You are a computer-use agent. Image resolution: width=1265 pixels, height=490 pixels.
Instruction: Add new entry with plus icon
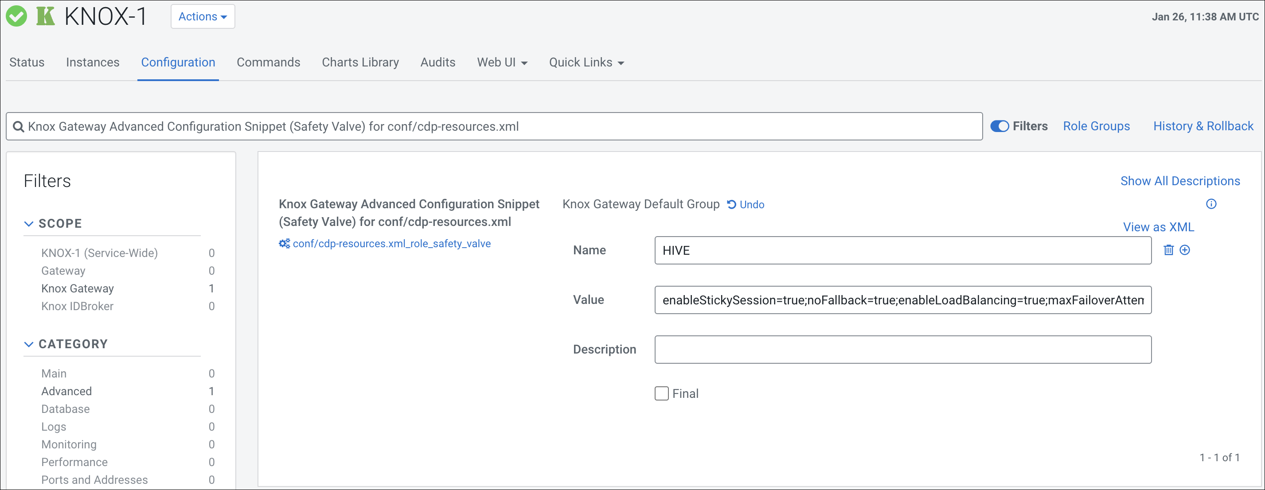pyautogui.click(x=1184, y=250)
